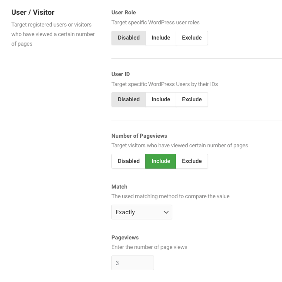The width and height of the screenshot is (282, 282).
Task: Click the chevron arrow in Match select
Action: (166, 212)
